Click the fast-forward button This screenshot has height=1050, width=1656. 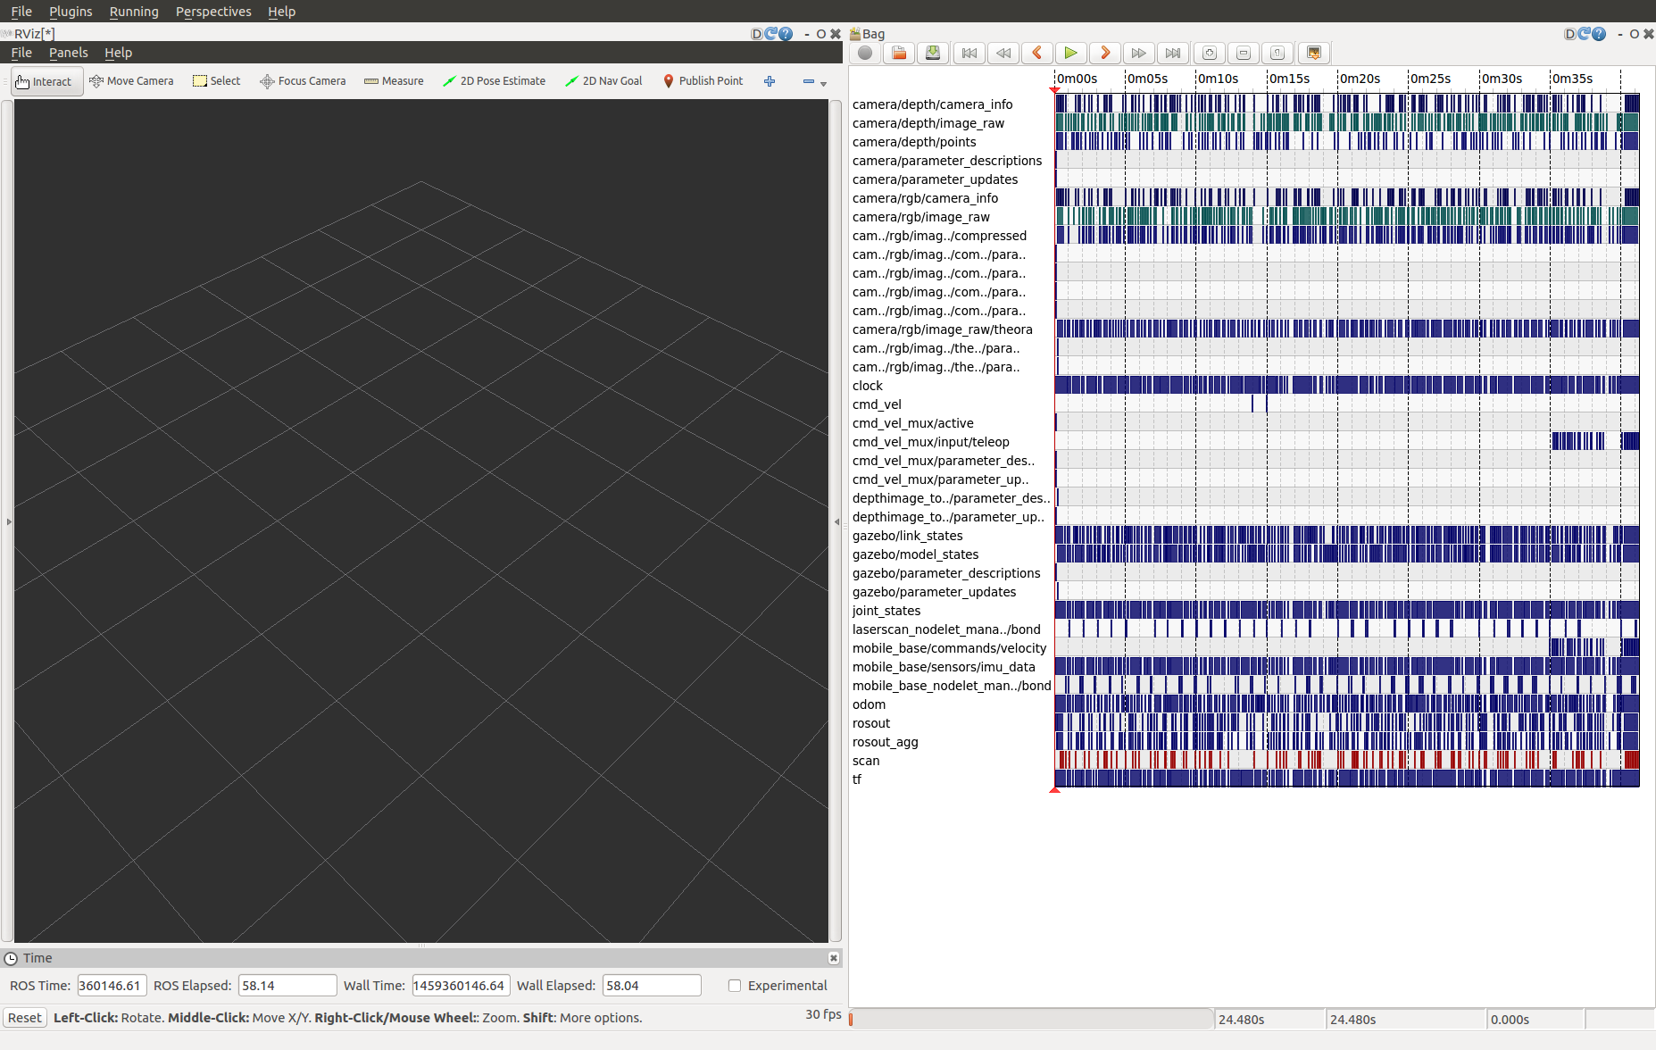pyautogui.click(x=1138, y=54)
